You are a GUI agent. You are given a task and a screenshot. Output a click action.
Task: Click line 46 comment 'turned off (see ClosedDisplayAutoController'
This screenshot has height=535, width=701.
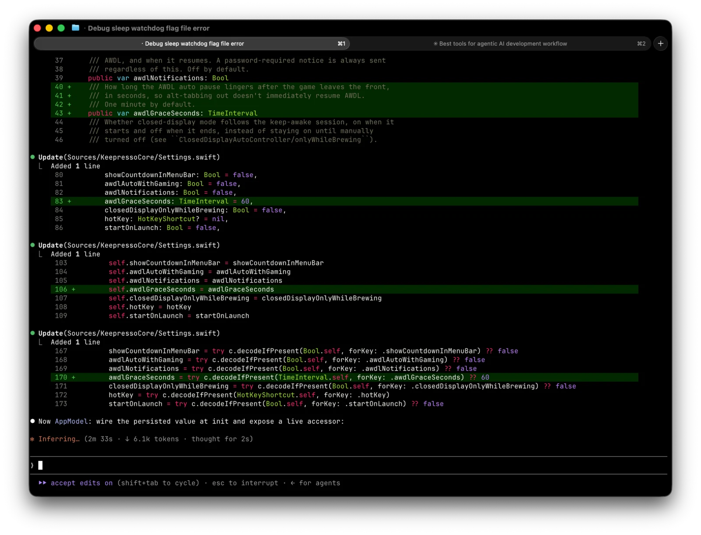(x=233, y=140)
